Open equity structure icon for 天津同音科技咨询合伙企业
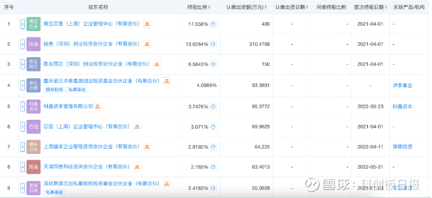Screen dimensions: 432x198 click(137, 167)
